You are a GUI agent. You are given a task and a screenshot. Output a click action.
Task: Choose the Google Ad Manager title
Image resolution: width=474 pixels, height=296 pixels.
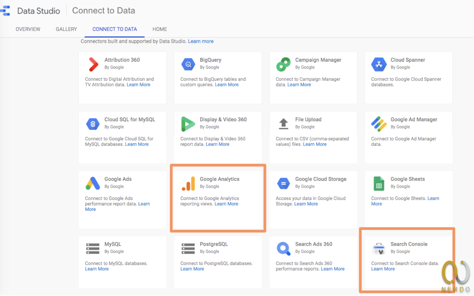tap(414, 119)
